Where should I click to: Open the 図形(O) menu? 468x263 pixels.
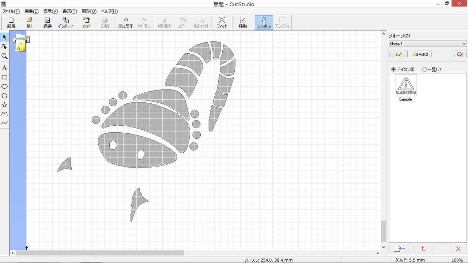(x=89, y=11)
